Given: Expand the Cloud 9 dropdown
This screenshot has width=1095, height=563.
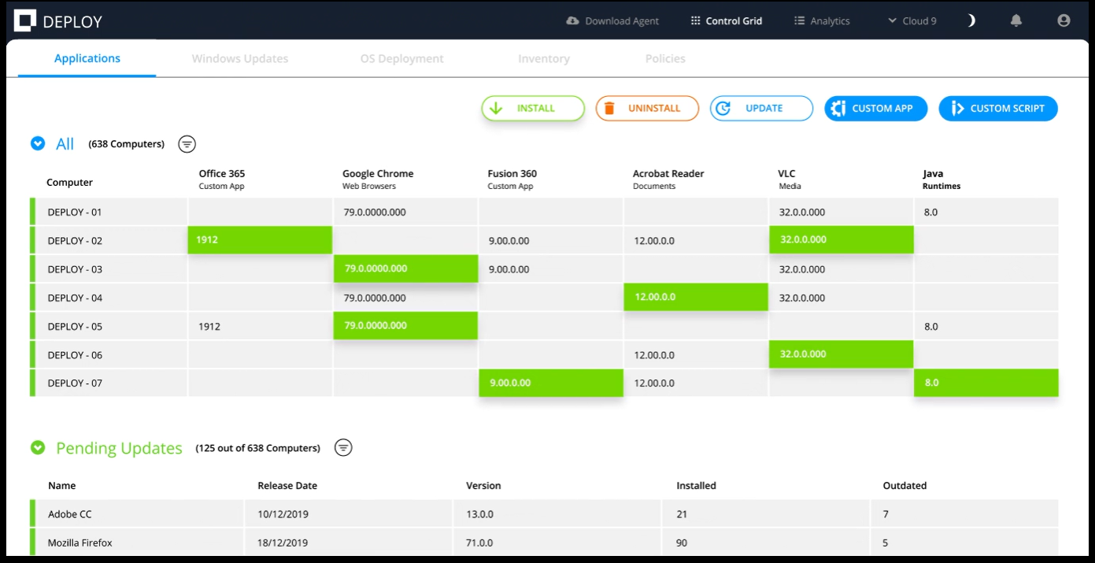Looking at the screenshot, I should tap(912, 21).
